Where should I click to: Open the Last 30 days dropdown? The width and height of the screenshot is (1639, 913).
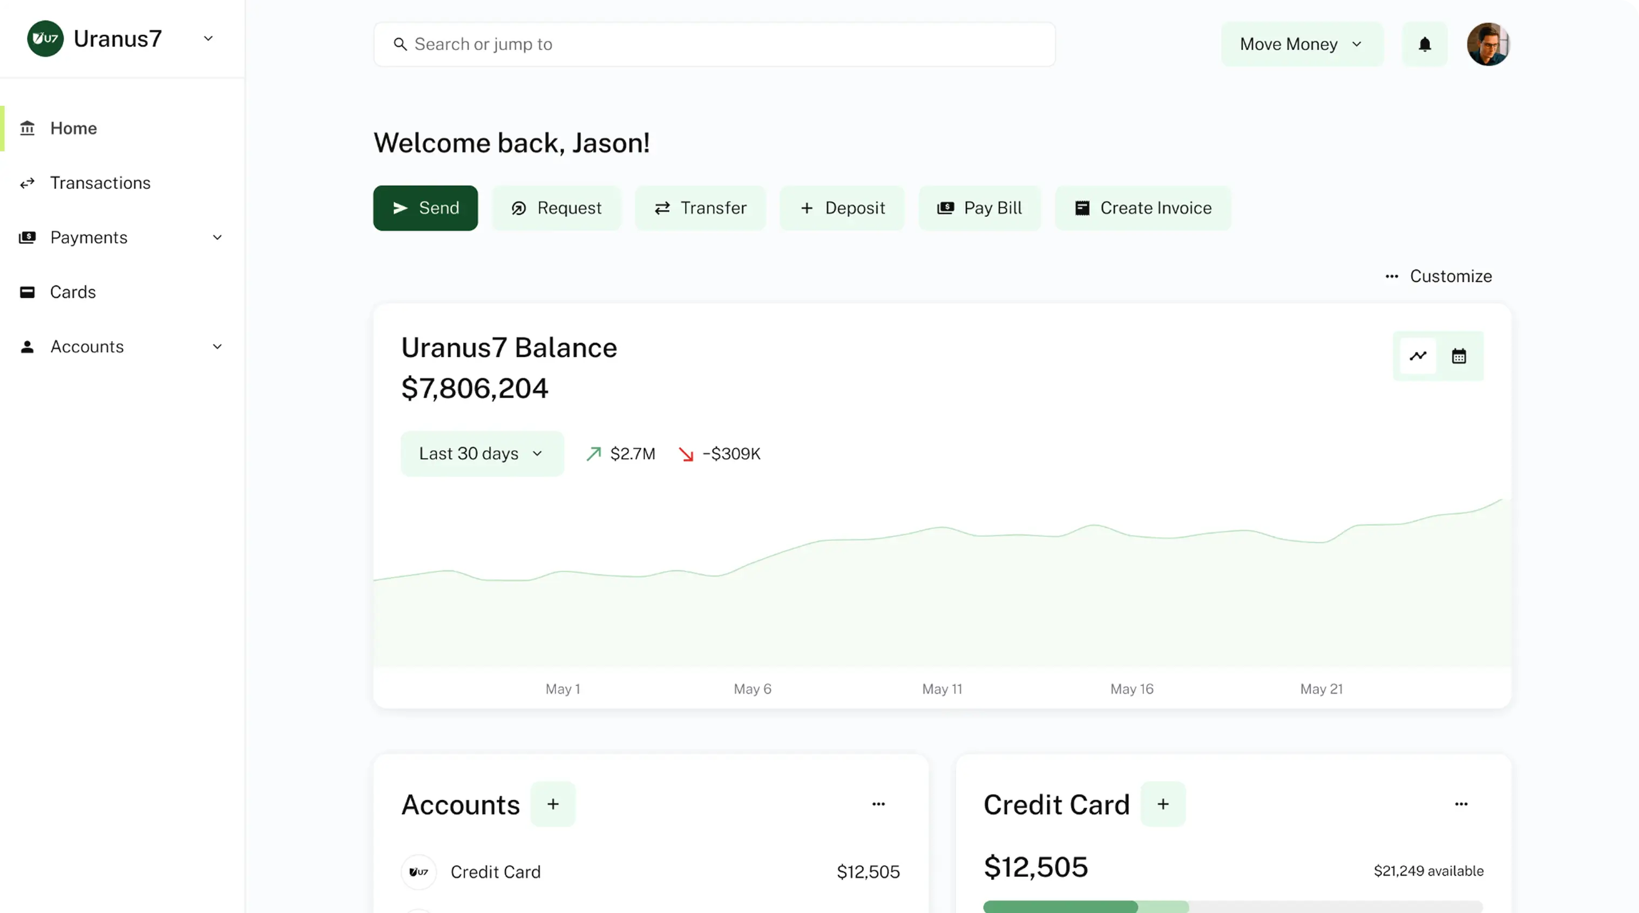(482, 454)
